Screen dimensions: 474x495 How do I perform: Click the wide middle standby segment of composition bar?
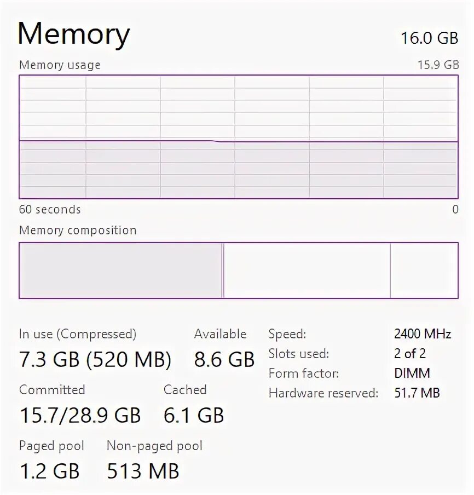(307, 270)
